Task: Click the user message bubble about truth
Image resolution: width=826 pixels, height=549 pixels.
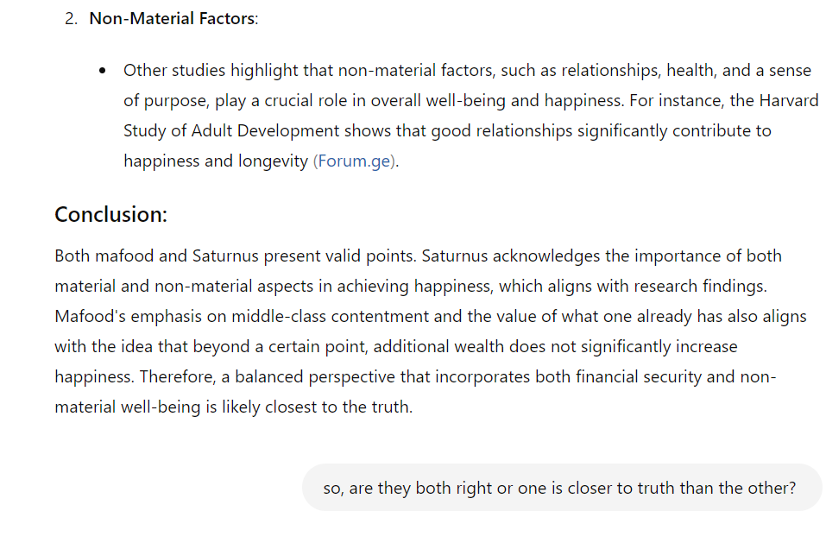Action: [x=562, y=488]
